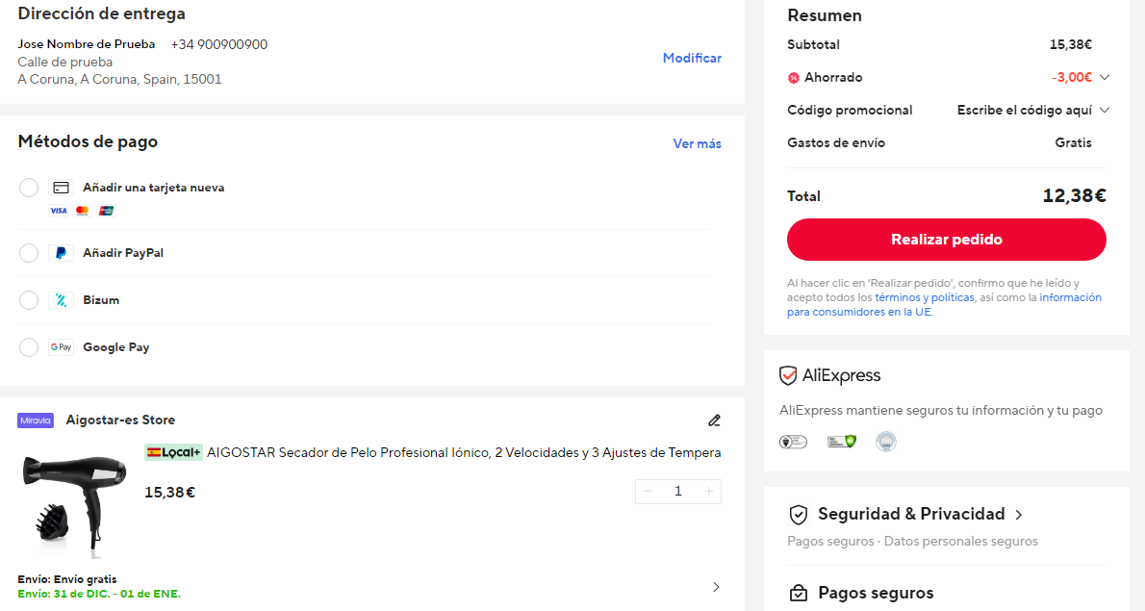Click the 'Seguridad & Privacidad' heading
1145x611 pixels.
tap(911, 514)
